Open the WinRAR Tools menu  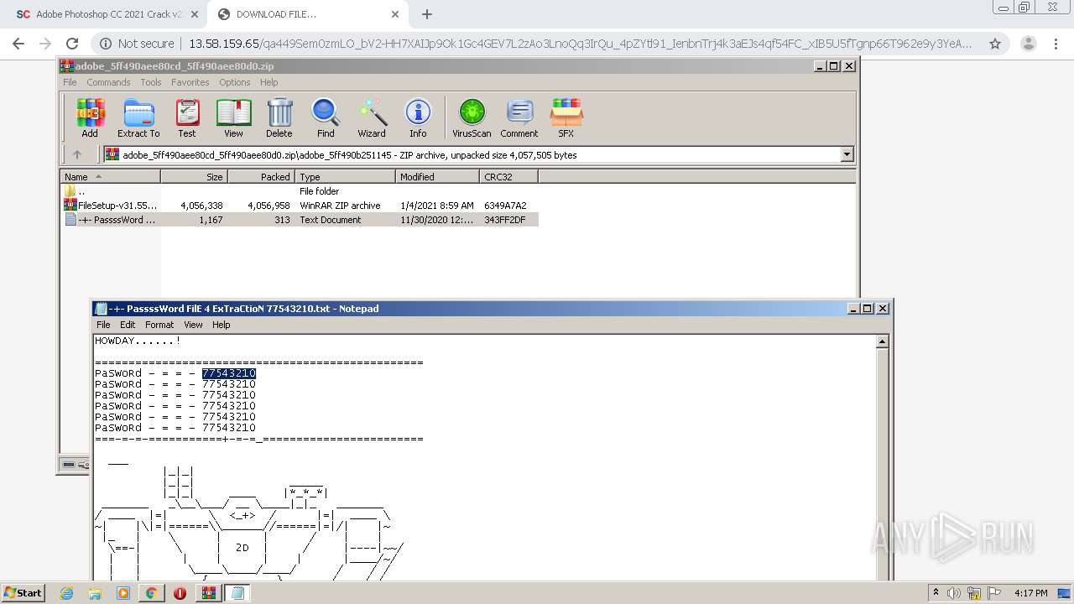click(151, 82)
